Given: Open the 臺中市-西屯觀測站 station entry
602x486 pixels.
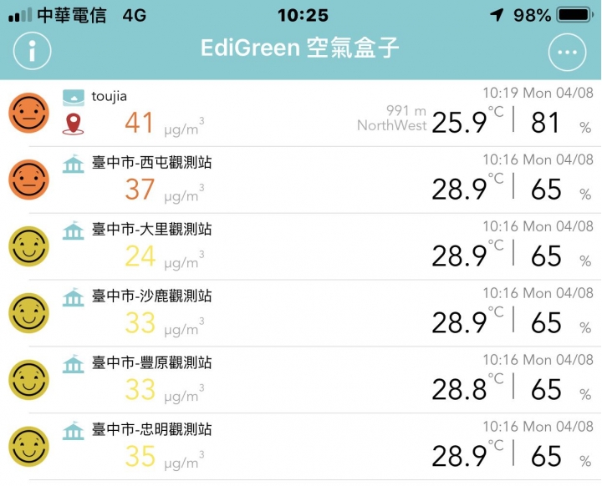Looking at the screenshot, I should click(x=151, y=163).
